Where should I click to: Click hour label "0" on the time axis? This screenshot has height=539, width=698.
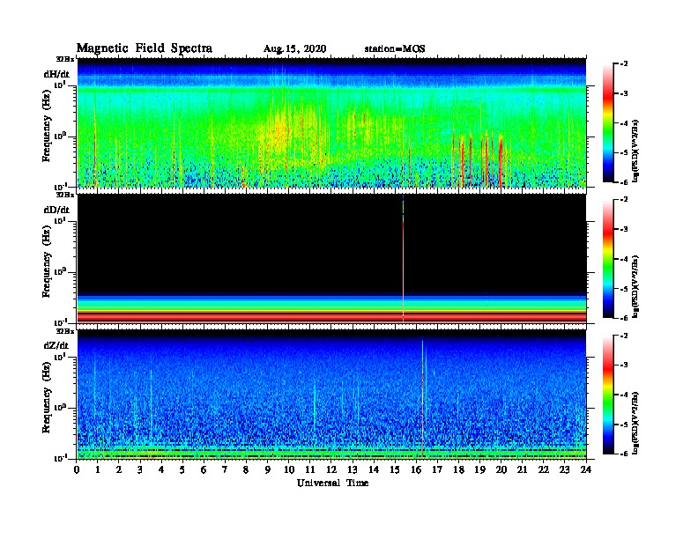(77, 469)
